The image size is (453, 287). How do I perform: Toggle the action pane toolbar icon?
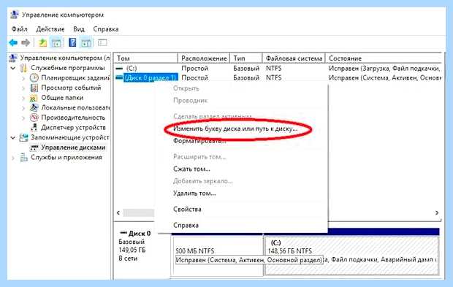point(86,43)
